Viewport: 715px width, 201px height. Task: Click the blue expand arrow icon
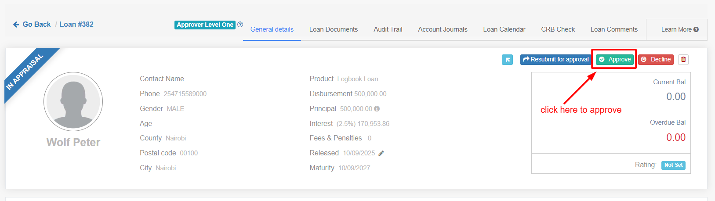pyautogui.click(x=507, y=60)
